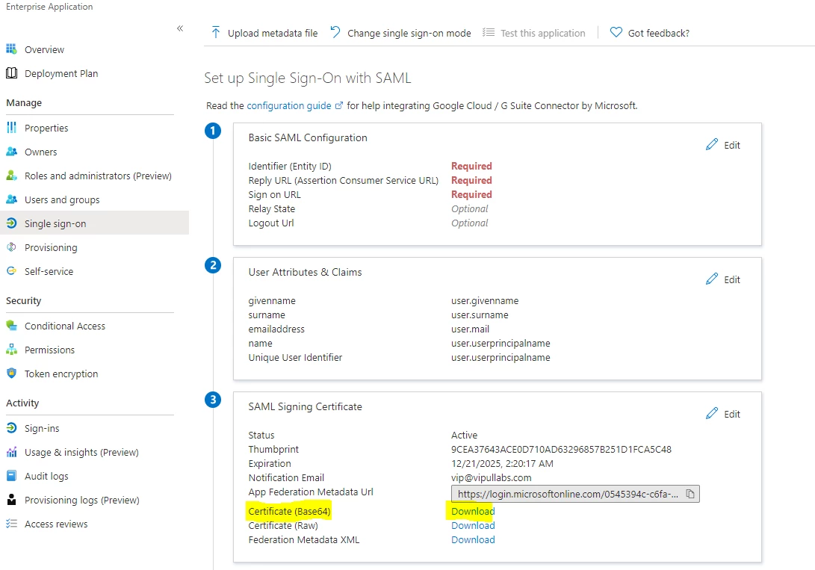
Task: Click the Self-service icon
Action: (11, 271)
